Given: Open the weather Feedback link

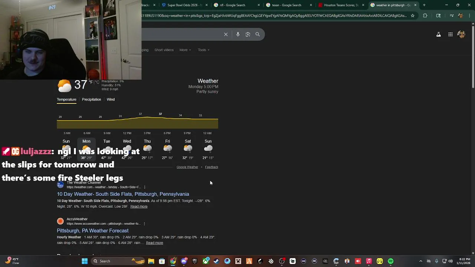Looking at the screenshot, I should pyautogui.click(x=212, y=167).
